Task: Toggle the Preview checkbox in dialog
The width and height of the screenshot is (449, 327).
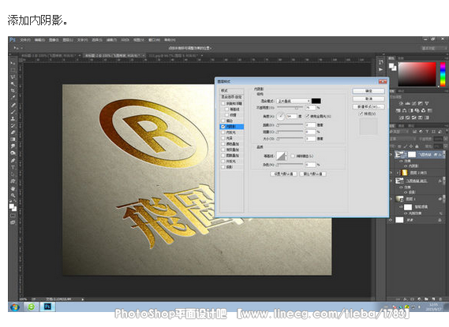Action: click(361, 113)
